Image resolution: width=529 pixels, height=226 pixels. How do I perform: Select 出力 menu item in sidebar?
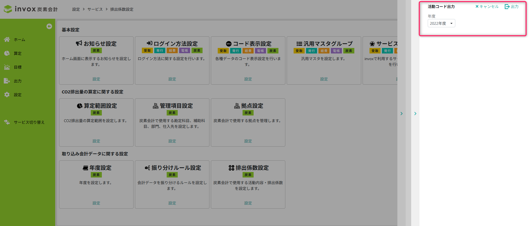[18, 81]
